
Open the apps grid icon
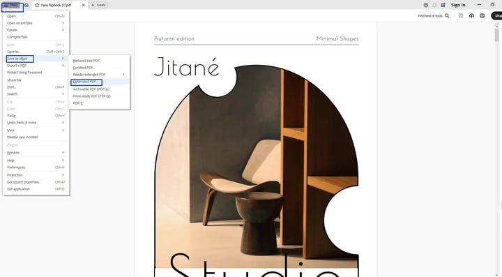tap(443, 5)
